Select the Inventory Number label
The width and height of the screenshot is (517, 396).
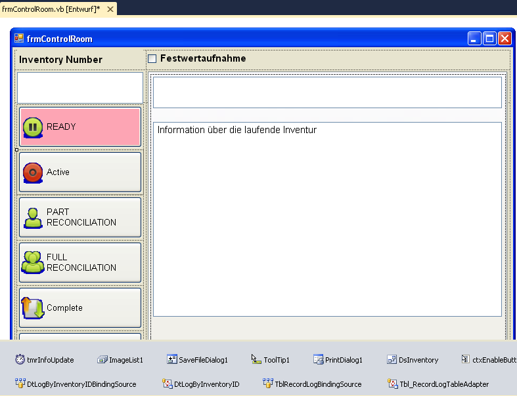60,60
